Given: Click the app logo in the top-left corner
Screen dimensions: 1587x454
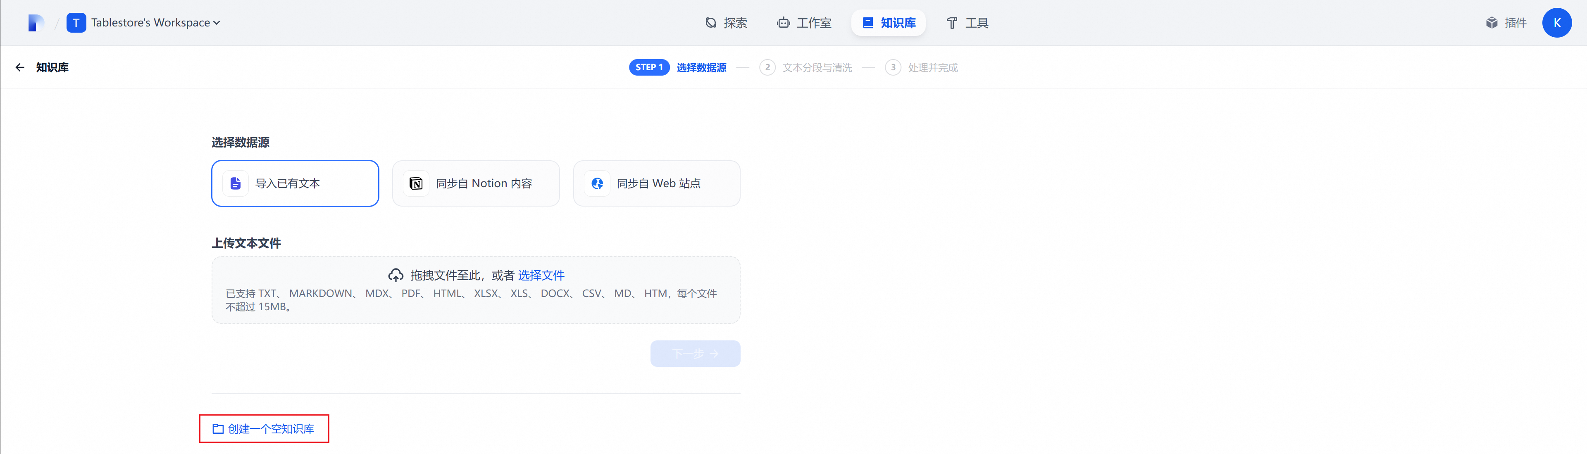Looking at the screenshot, I should (35, 22).
